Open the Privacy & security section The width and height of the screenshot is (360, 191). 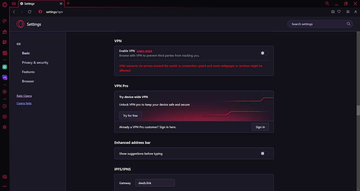point(35,62)
